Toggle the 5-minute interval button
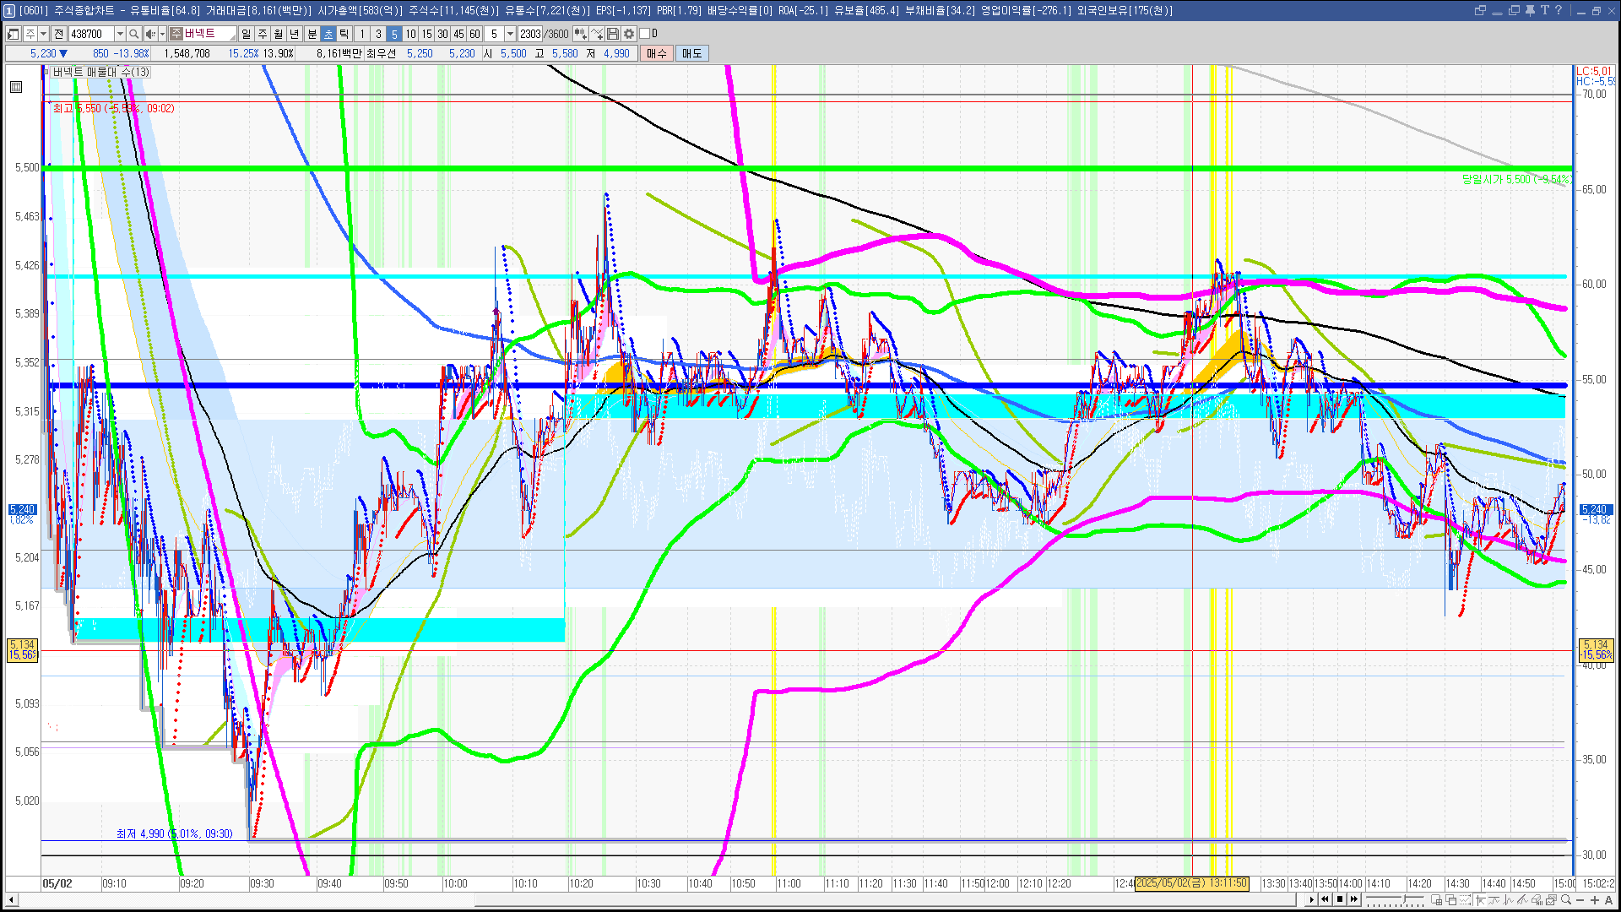This screenshot has width=1621, height=912. tap(394, 34)
